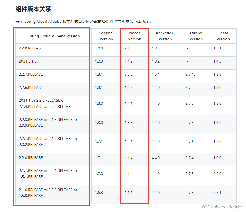Click Nacos value '1.3.3'

click(129, 123)
